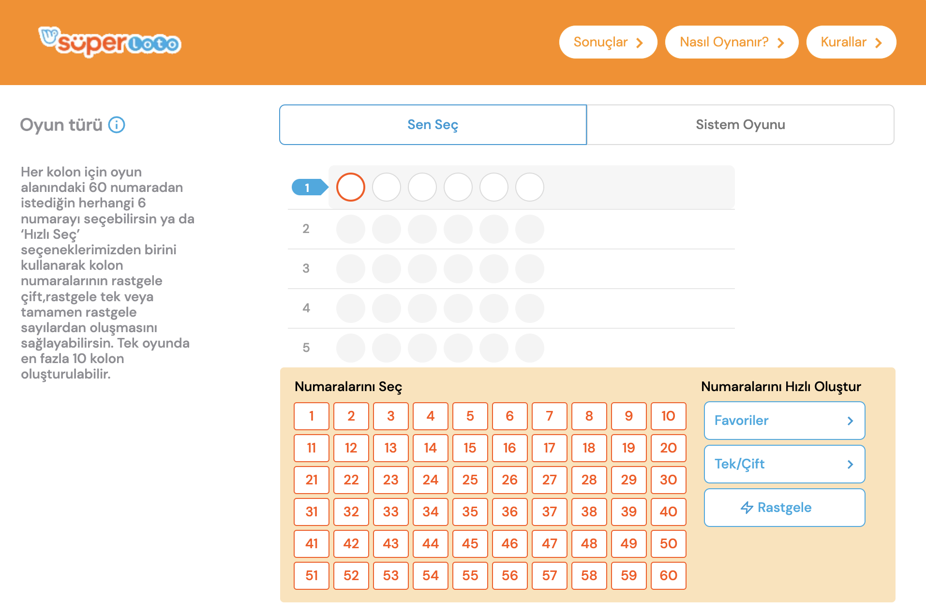
Task: Choose number 40 in the grid
Action: coord(669,512)
